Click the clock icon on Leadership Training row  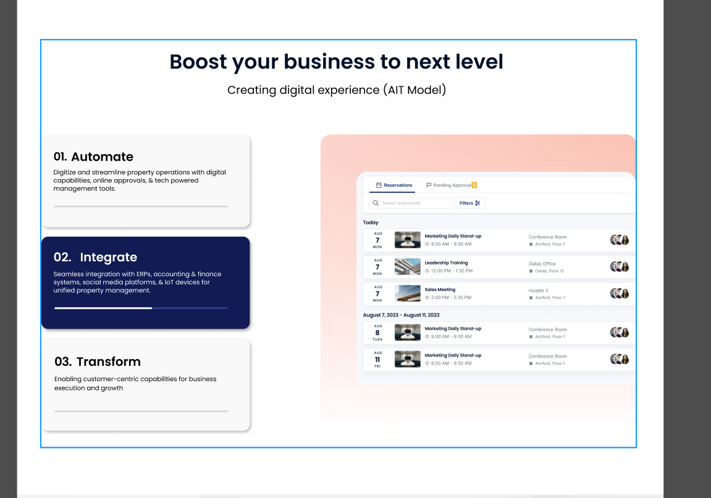(427, 271)
